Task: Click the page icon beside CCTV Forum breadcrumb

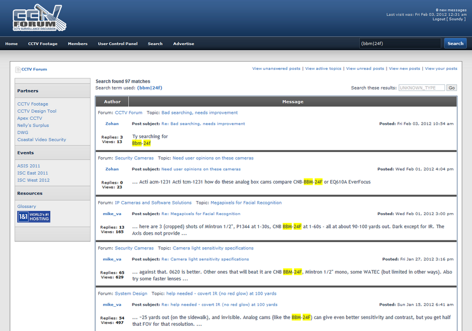Action: pyautogui.click(x=18, y=69)
